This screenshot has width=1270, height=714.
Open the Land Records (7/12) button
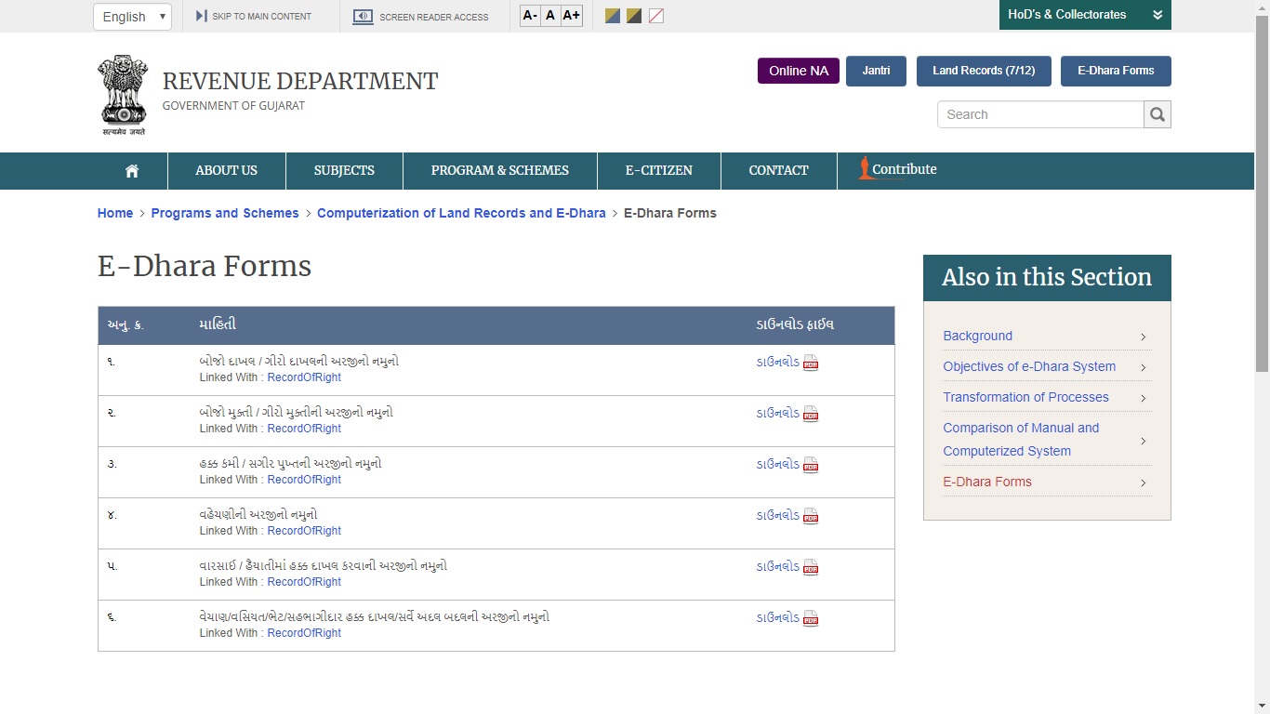(x=983, y=72)
